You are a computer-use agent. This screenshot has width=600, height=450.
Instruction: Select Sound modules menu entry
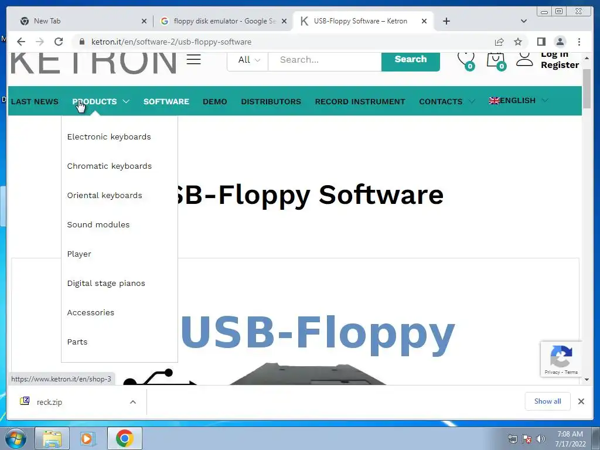(x=98, y=224)
